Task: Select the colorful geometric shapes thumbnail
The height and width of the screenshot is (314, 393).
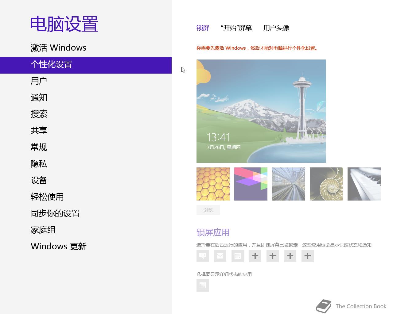Action: tap(251, 184)
